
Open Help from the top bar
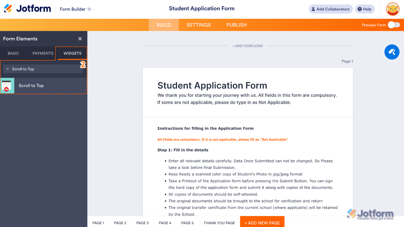(x=364, y=9)
